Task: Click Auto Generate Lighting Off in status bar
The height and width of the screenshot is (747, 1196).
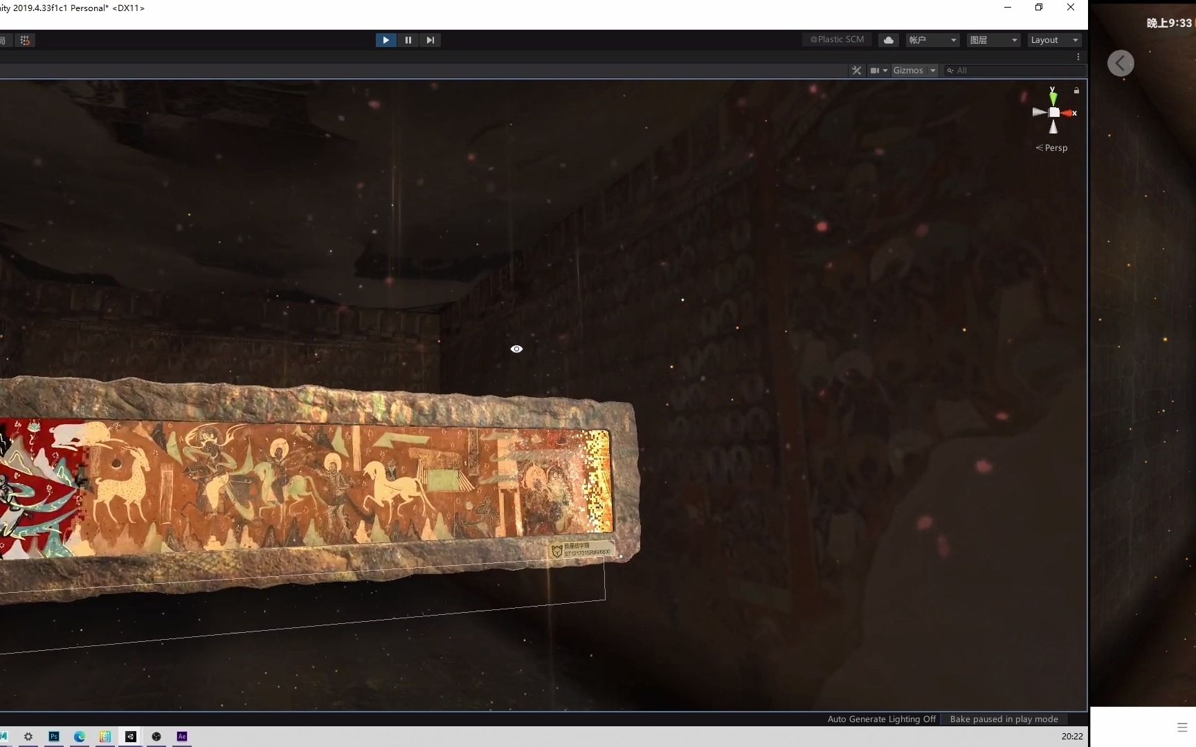Action: click(881, 719)
